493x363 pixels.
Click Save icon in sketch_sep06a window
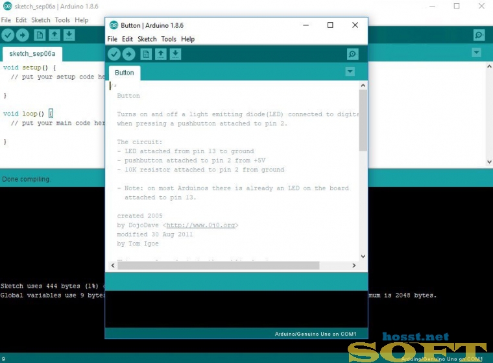click(x=69, y=35)
